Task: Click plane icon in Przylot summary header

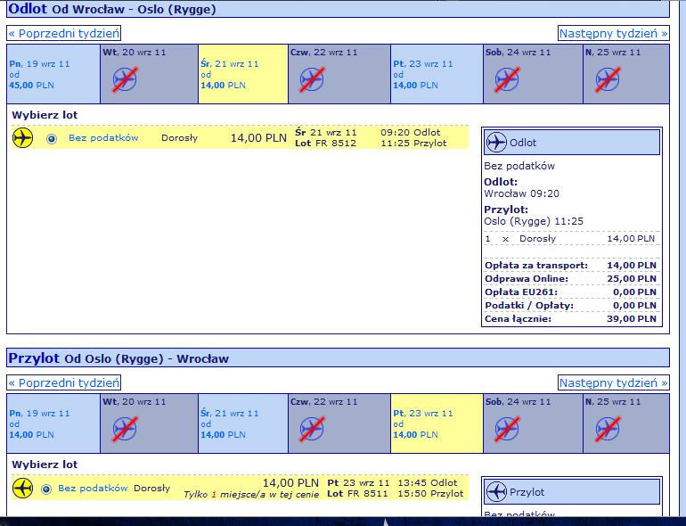Action: [x=496, y=492]
